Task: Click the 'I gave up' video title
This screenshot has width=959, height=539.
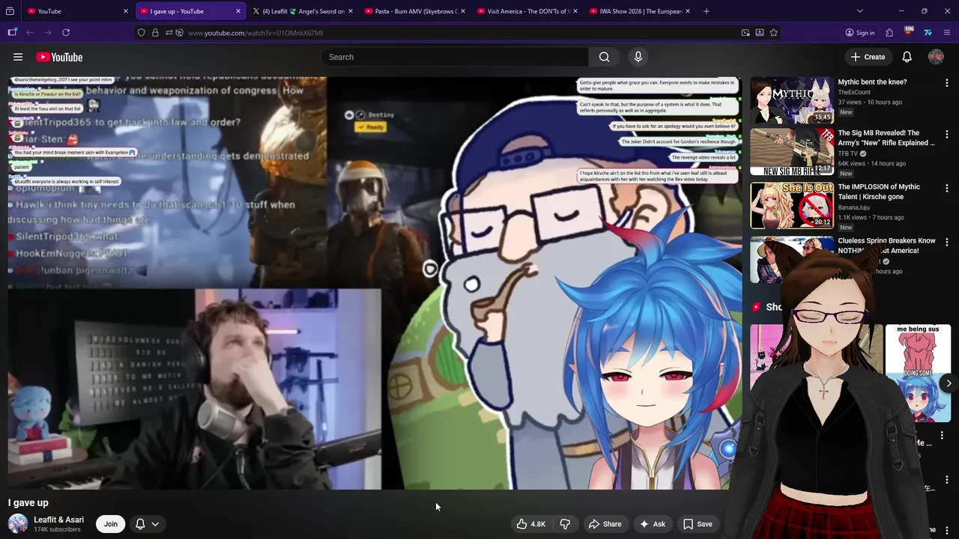Action: (28, 502)
